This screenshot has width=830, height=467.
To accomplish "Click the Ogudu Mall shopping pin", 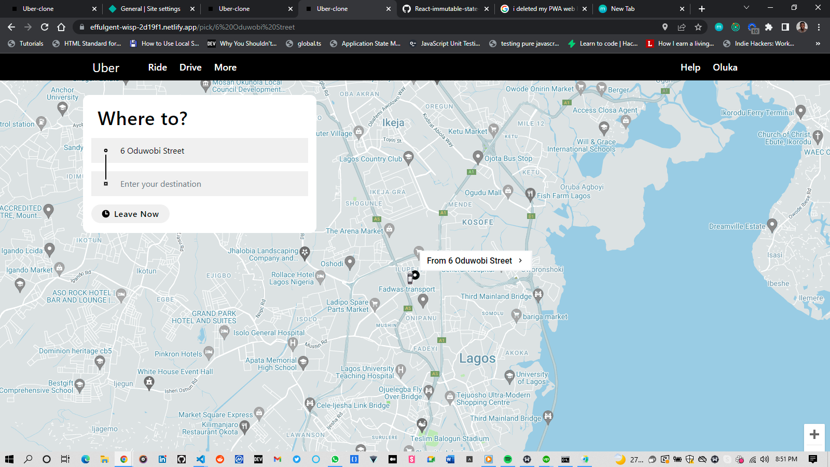I will click(508, 191).
